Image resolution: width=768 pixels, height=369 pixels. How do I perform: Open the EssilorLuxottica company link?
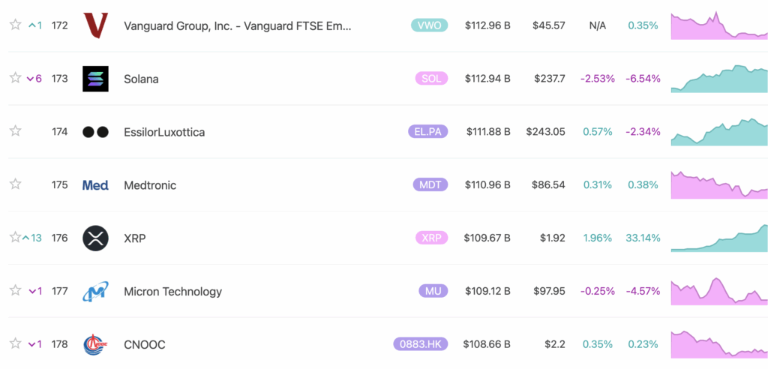point(164,132)
